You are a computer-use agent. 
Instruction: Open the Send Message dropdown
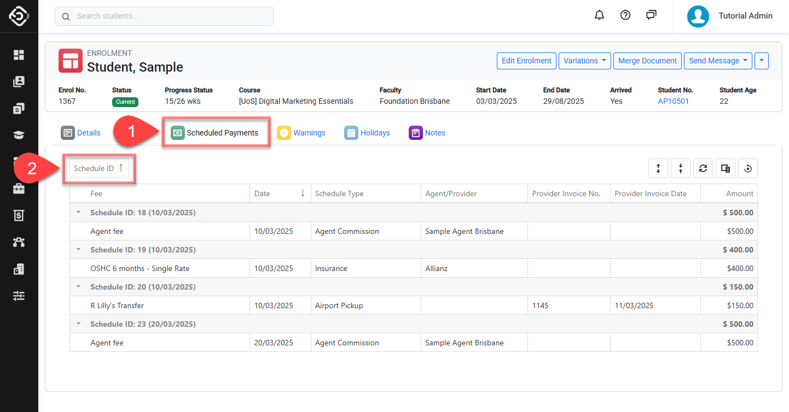tap(718, 61)
